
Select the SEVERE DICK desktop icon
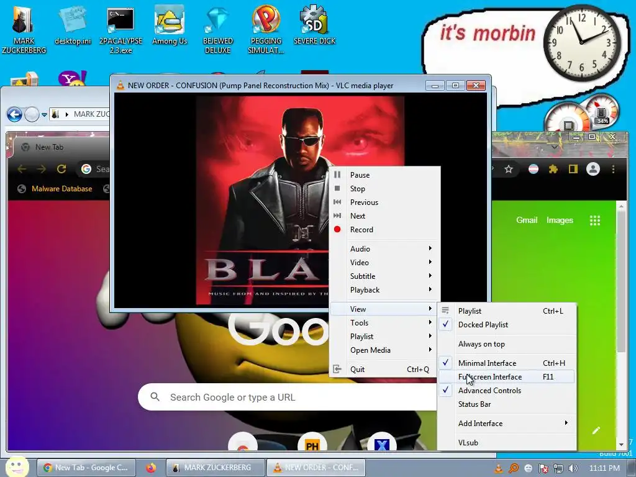coord(314,25)
